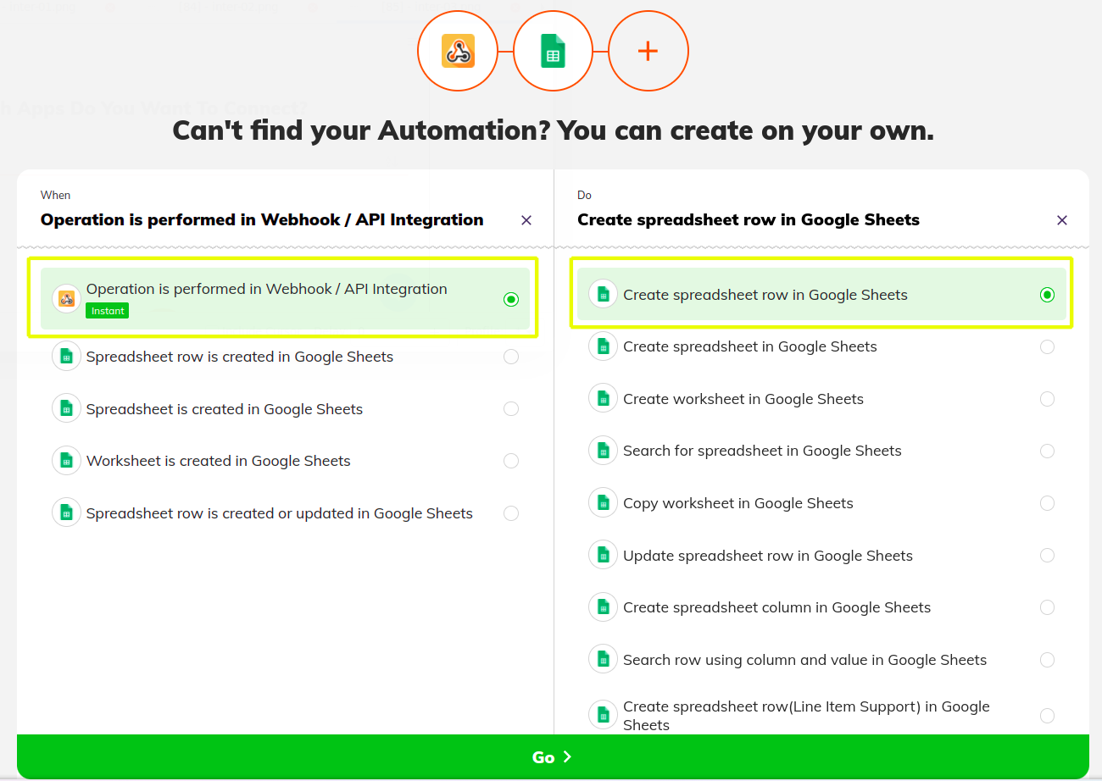Click Sheets icon next to row is created or updated

coord(67,513)
